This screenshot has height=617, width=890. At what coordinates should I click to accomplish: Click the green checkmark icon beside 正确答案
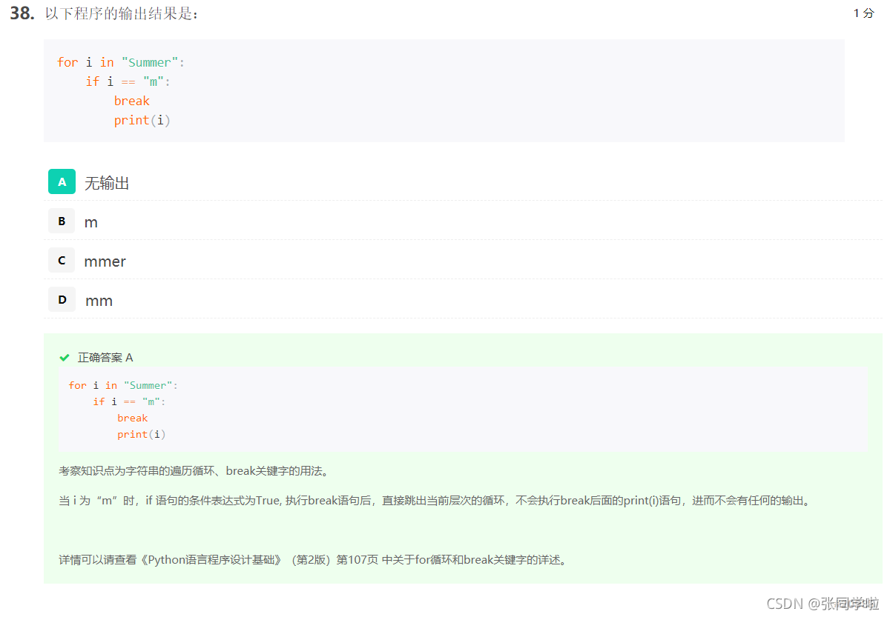[65, 358]
